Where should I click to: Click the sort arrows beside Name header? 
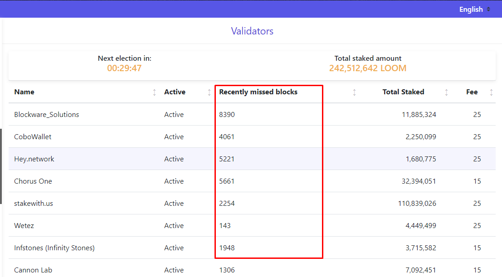[x=154, y=92]
